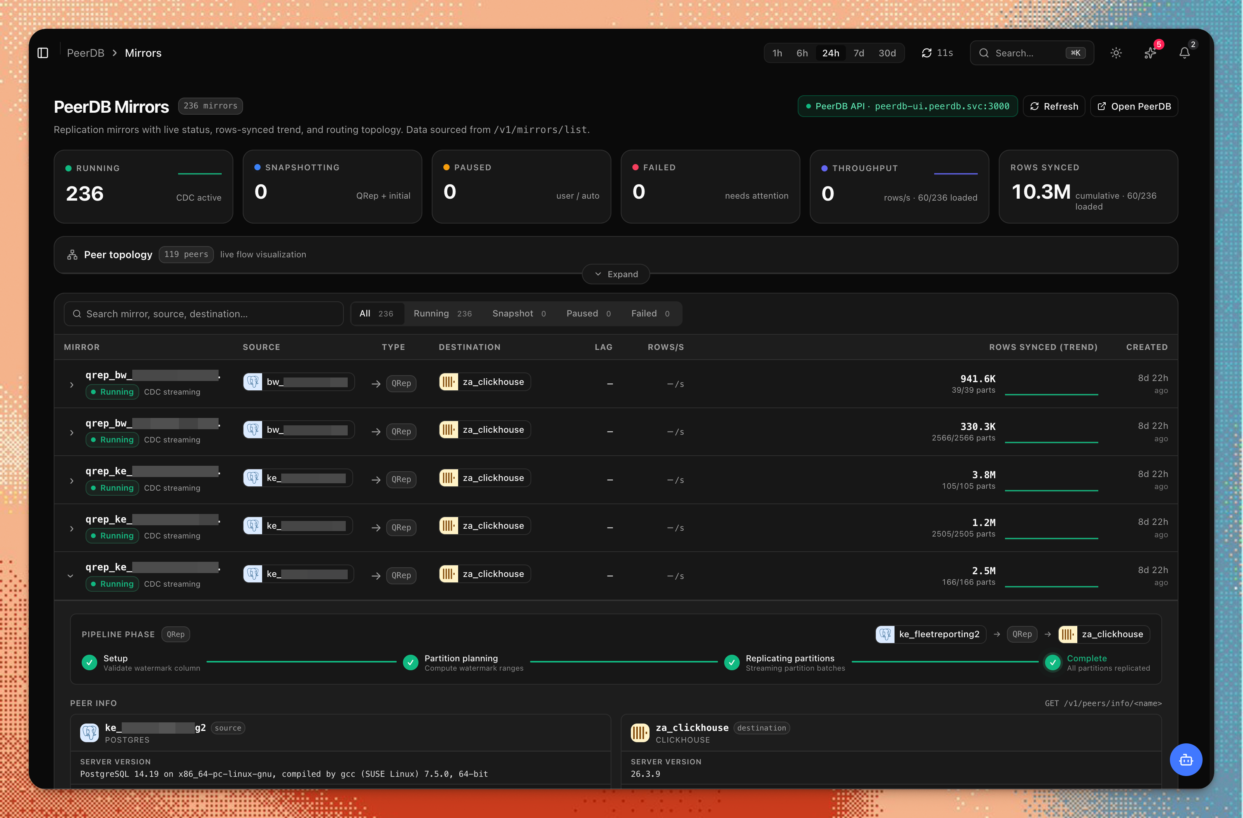Click the Running summary card
The image size is (1243, 818).
pos(143,186)
